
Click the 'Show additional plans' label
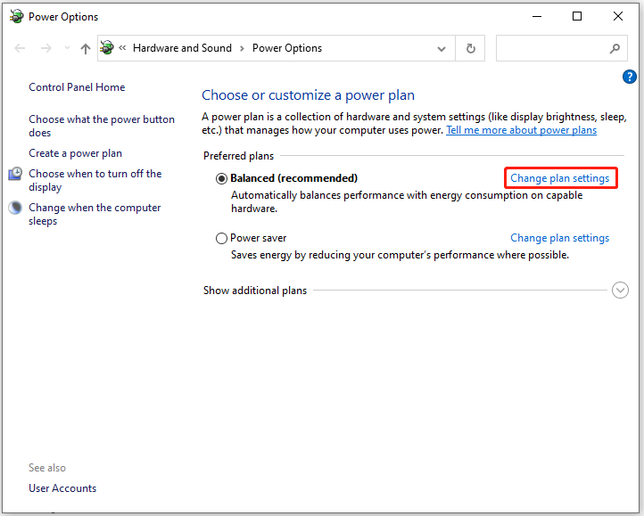[x=255, y=291]
